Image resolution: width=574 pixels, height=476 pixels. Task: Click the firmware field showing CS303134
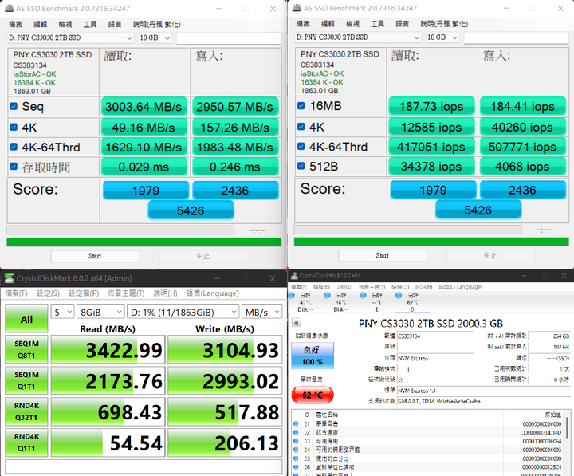pos(435,336)
